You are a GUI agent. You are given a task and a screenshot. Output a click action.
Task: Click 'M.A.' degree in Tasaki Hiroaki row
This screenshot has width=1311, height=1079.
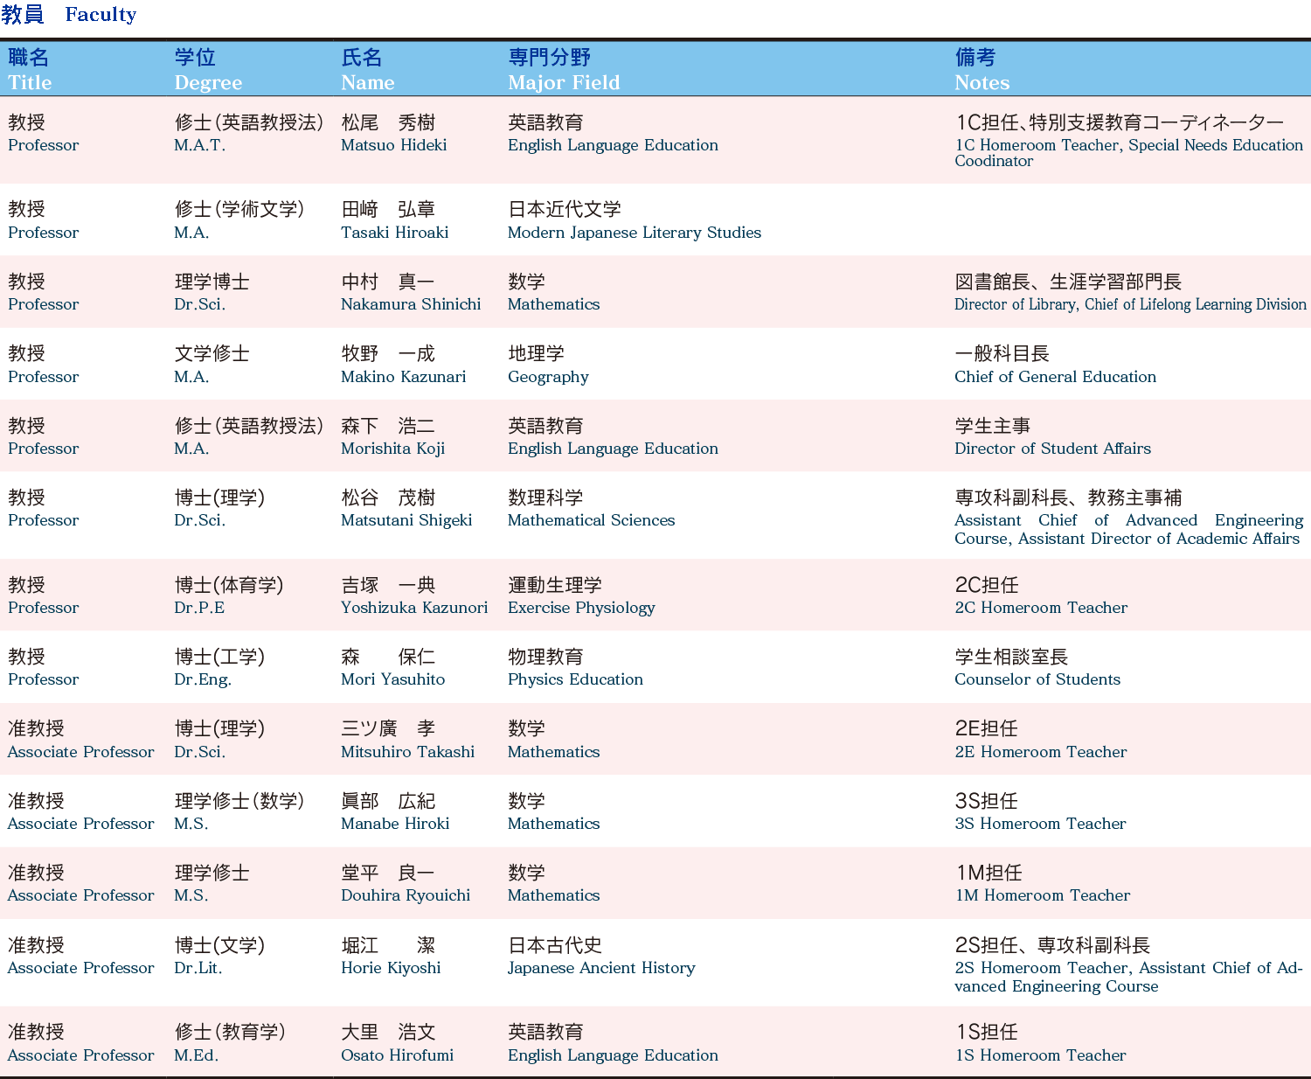[191, 233]
